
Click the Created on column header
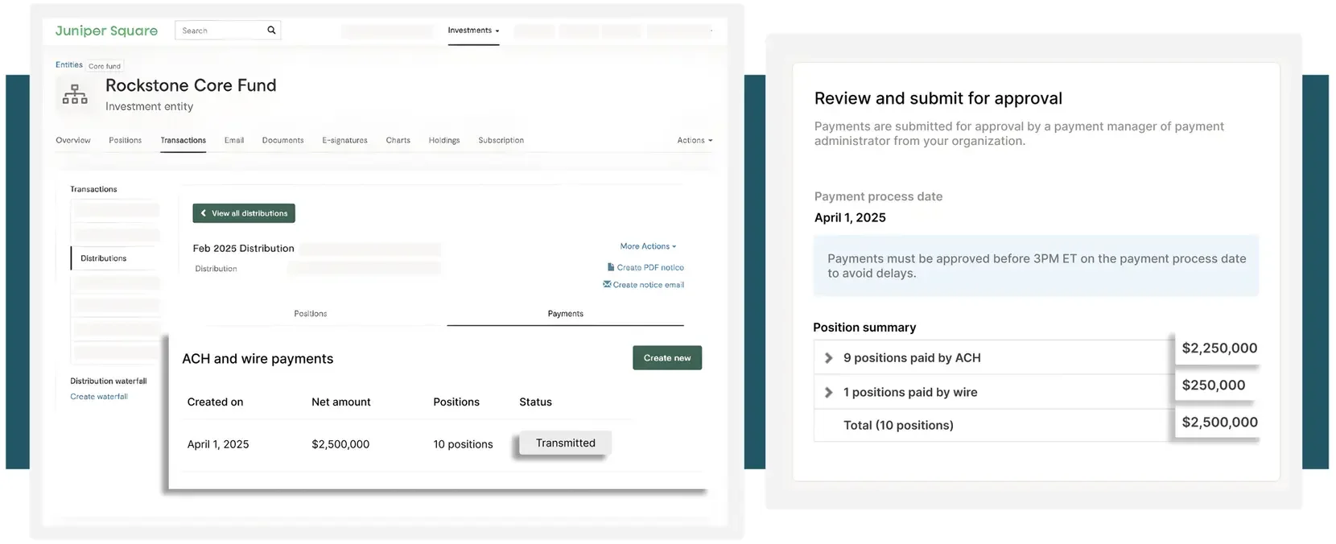click(215, 402)
